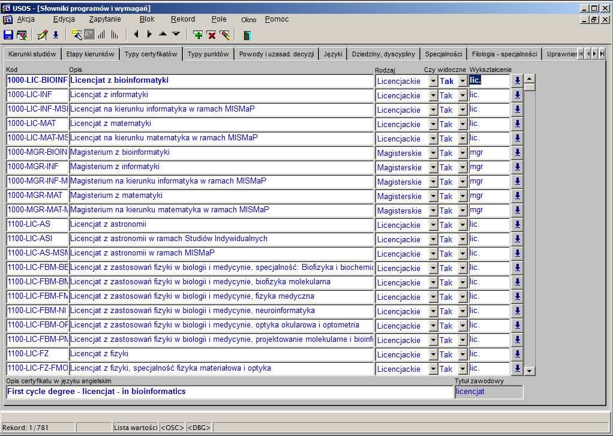The image size is (613, 436).
Task: Open the Akcja menu
Action: tap(26, 19)
